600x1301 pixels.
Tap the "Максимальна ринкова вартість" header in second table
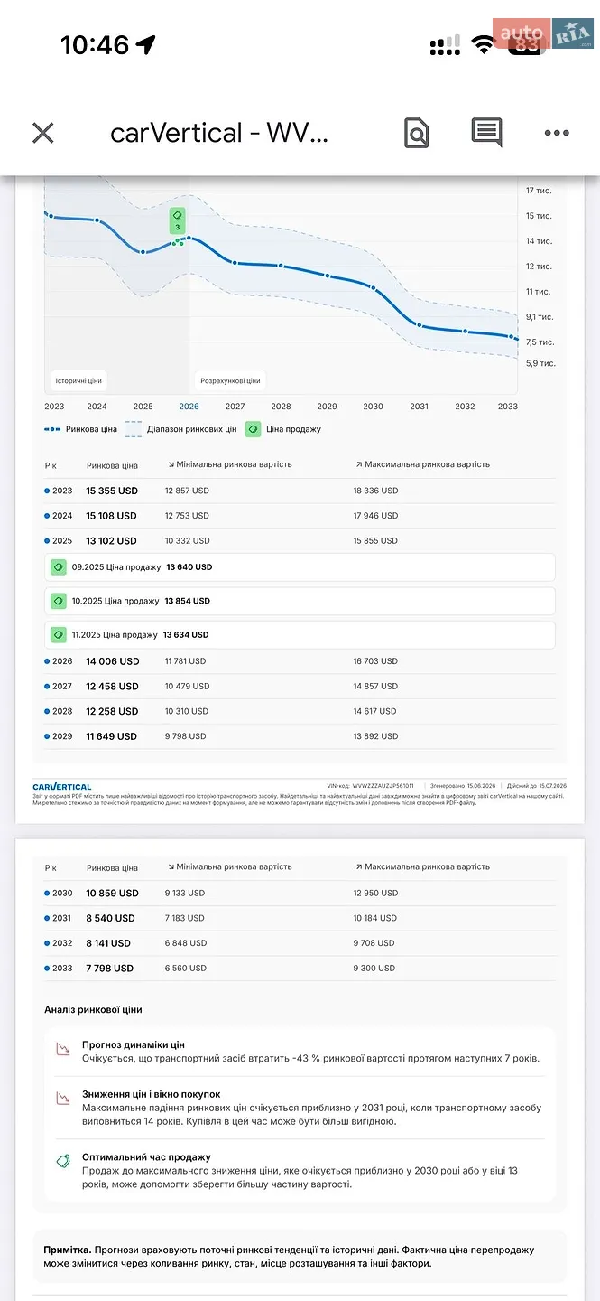click(422, 866)
